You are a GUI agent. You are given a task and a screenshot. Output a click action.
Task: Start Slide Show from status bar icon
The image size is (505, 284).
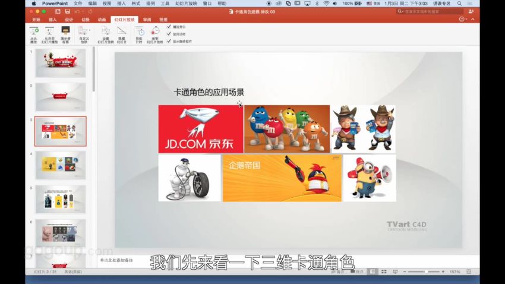(395, 272)
